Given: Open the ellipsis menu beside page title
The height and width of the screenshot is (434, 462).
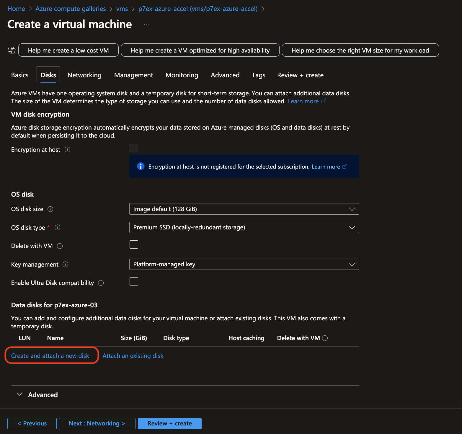Looking at the screenshot, I should (147, 25).
